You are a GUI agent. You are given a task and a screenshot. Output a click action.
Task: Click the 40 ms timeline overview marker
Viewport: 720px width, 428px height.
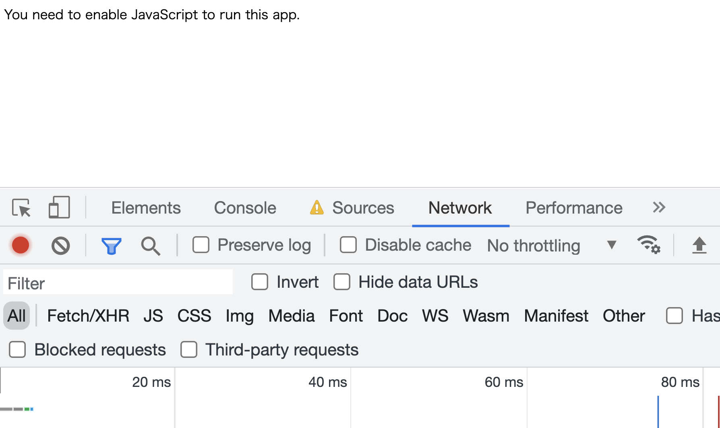[x=327, y=382]
